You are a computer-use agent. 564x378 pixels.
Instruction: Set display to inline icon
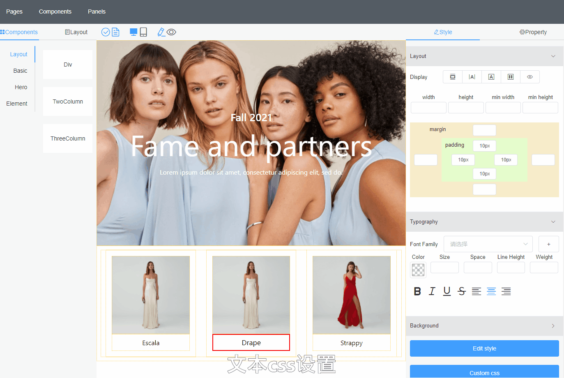click(x=472, y=77)
